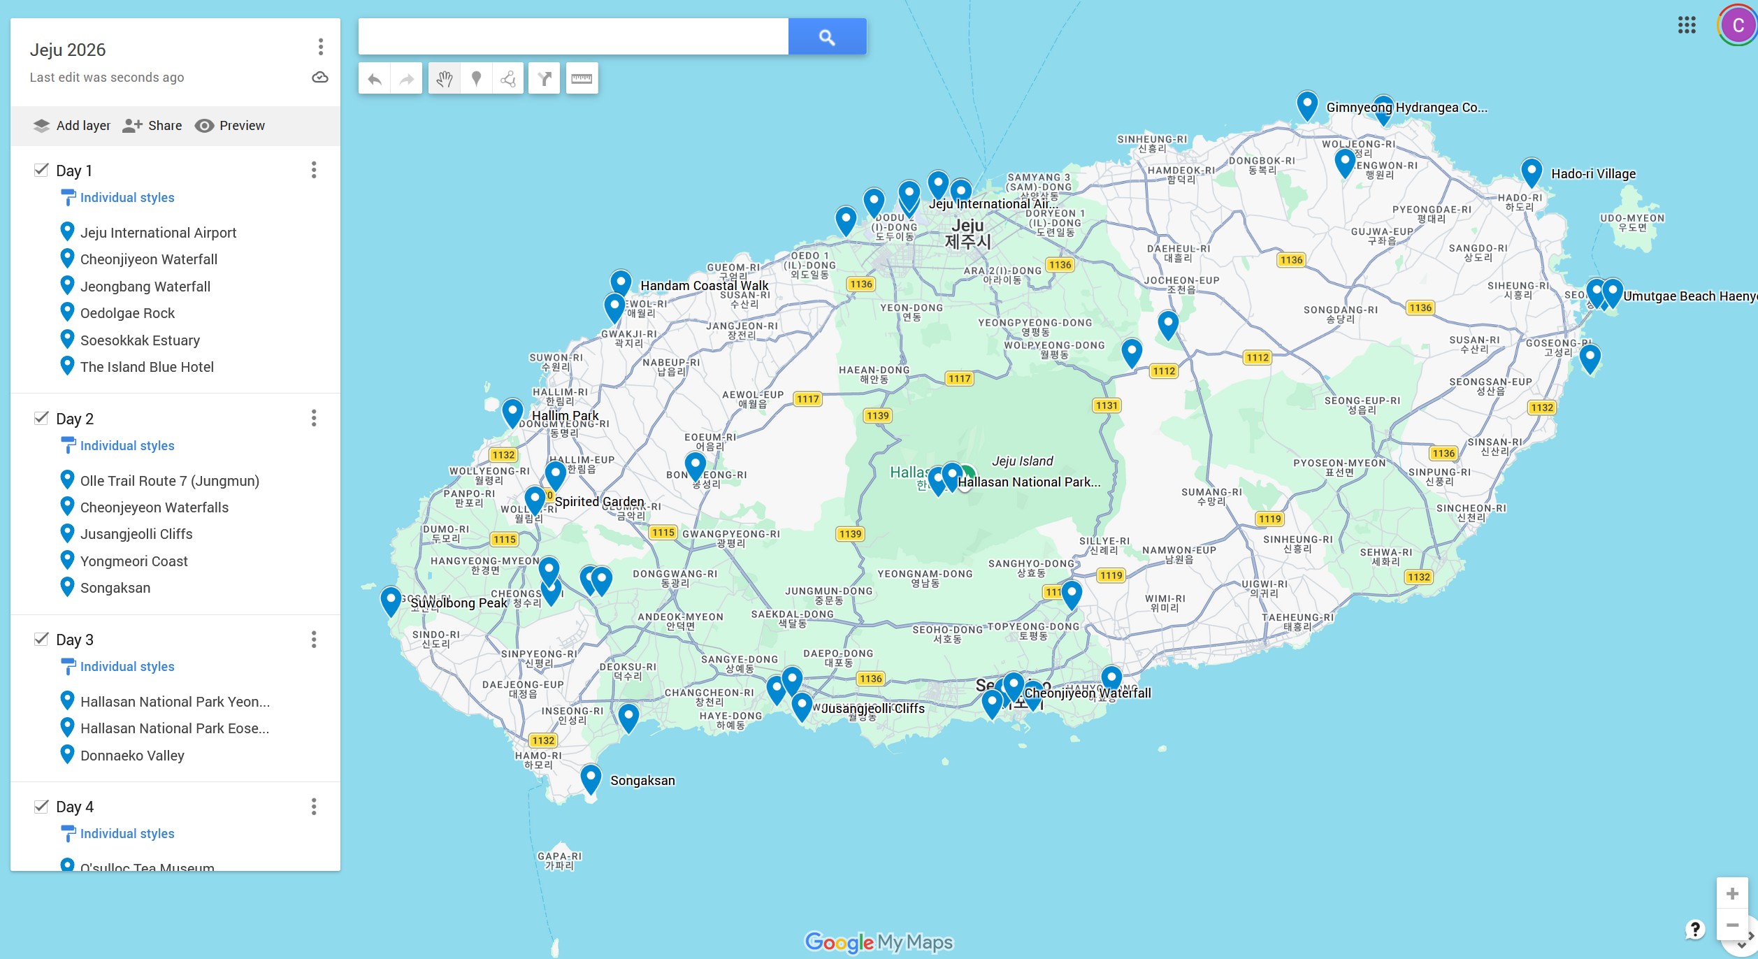Click Add layer
The height and width of the screenshot is (959, 1758).
point(72,126)
